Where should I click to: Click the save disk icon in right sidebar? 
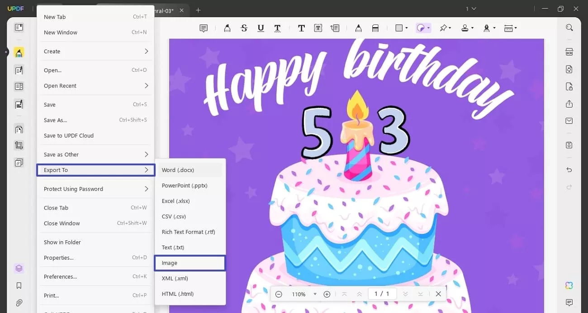[569, 145]
